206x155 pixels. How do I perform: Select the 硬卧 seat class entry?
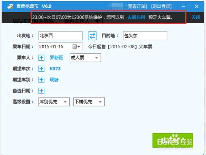54,80
